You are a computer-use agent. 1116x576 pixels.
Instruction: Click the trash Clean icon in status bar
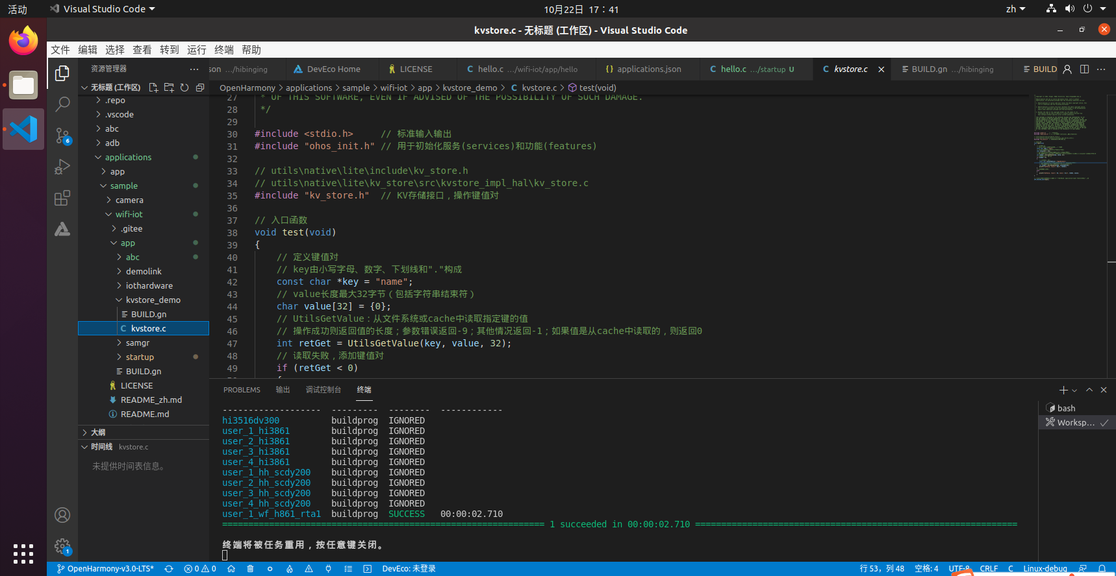(x=250, y=569)
